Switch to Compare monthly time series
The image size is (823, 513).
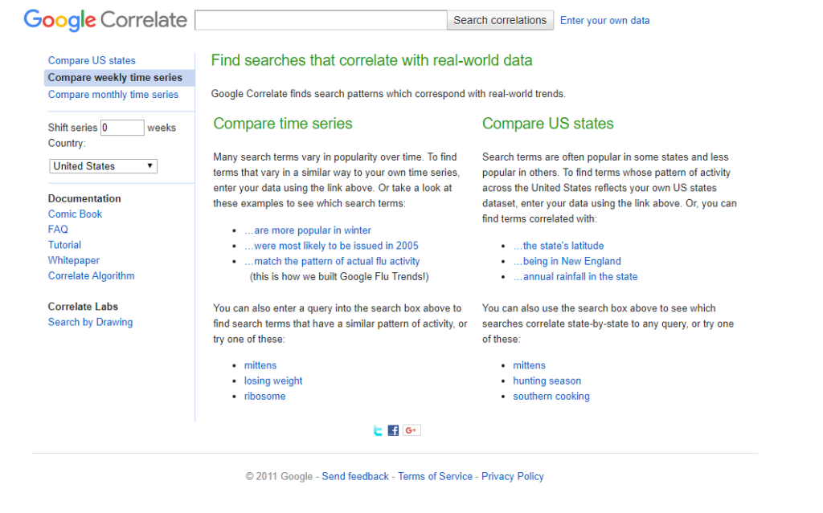tap(113, 95)
